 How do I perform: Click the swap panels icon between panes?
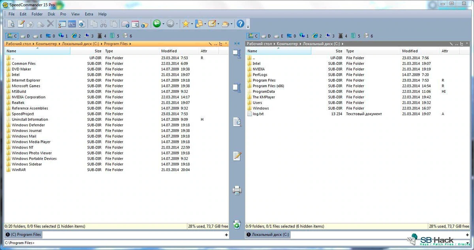pyautogui.click(x=237, y=43)
